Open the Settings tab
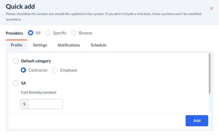This screenshot has width=219, height=135. (x=40, y=45)
